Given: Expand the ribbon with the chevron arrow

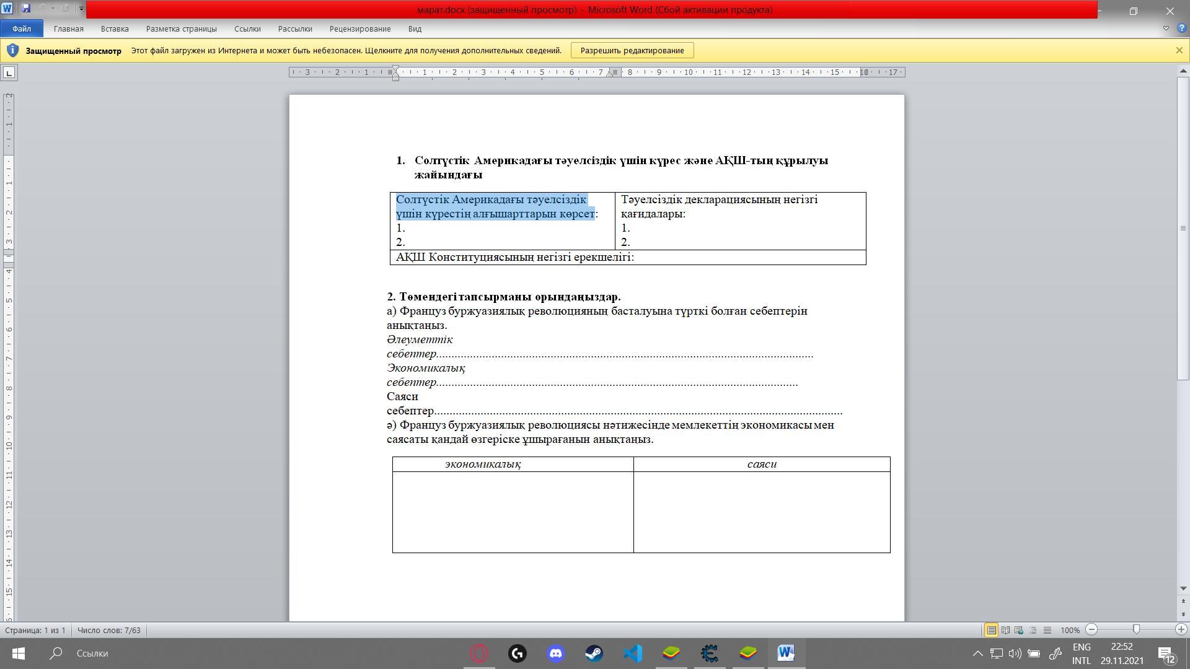Looking at the screenshot, I should (x=1166, y=28).
